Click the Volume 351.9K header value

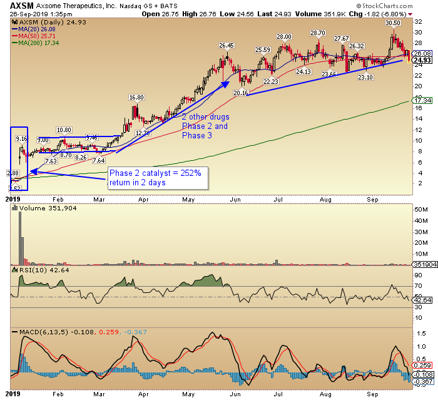(321, 14)
